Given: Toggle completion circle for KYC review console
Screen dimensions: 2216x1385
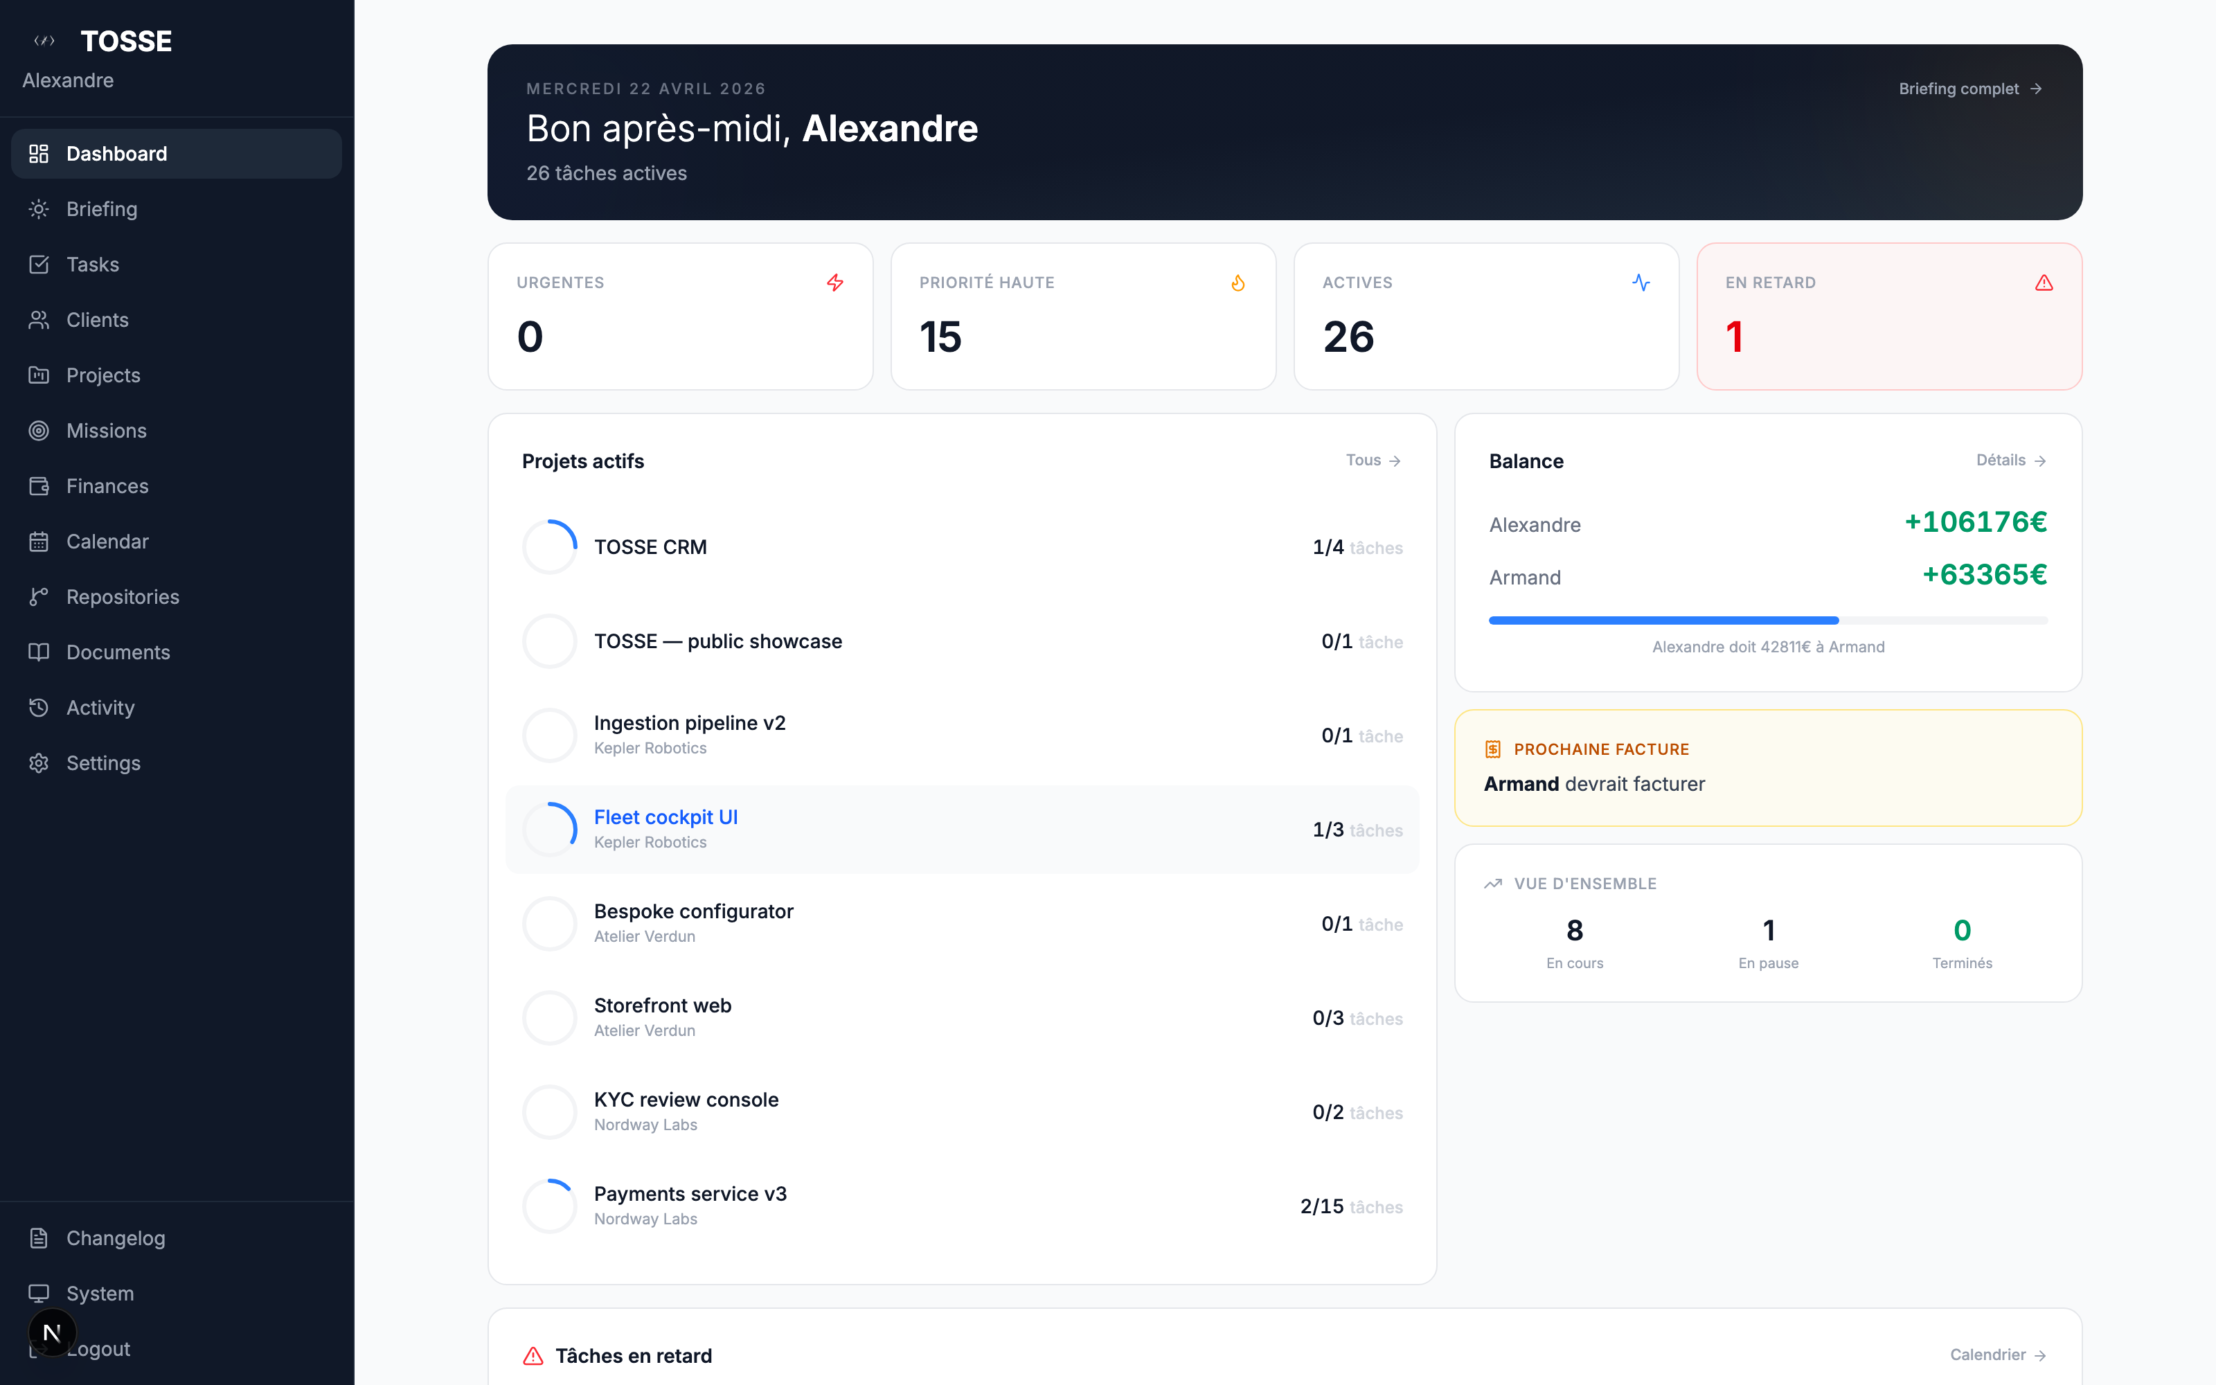Looking at the screenshot, I should 549,1111.
